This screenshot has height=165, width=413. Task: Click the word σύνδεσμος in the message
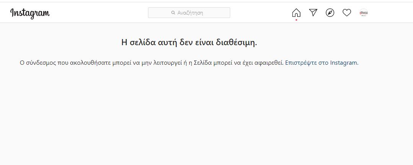point(39,63)
